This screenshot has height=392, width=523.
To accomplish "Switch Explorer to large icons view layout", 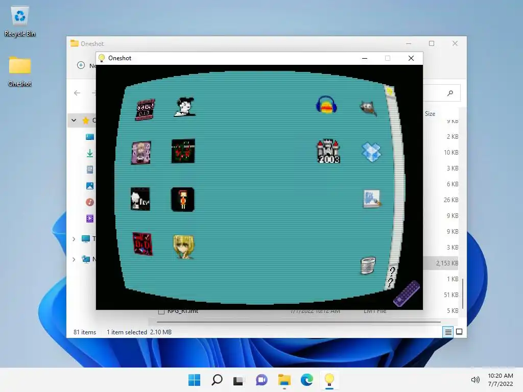I will tap(459, 332).
